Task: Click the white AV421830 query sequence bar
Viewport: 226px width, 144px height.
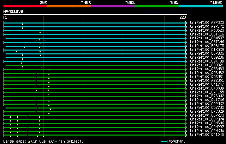Action: pyautogui.click(x=95, y=14)
